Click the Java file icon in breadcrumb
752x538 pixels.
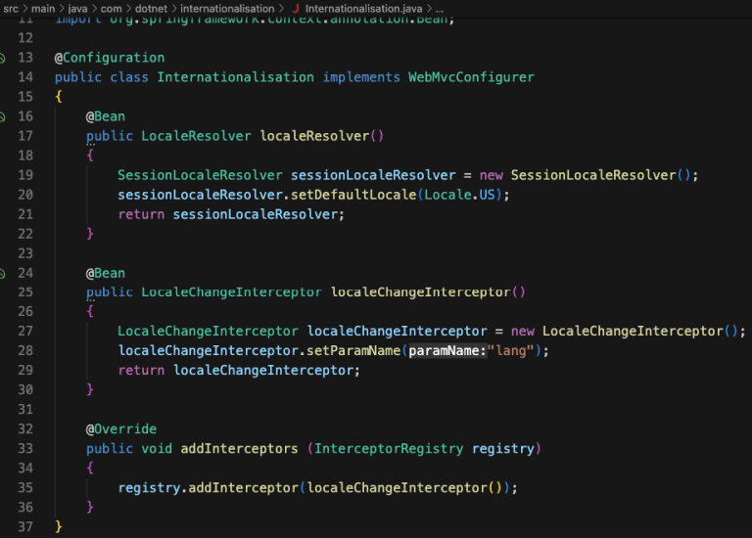click(296, 9)
